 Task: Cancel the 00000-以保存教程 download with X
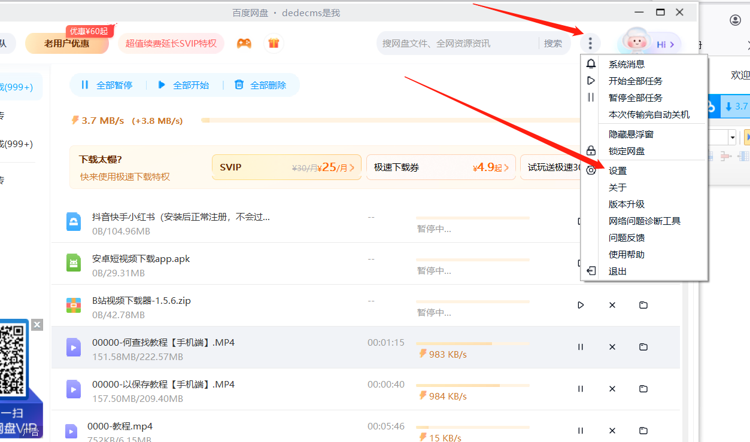612,389
